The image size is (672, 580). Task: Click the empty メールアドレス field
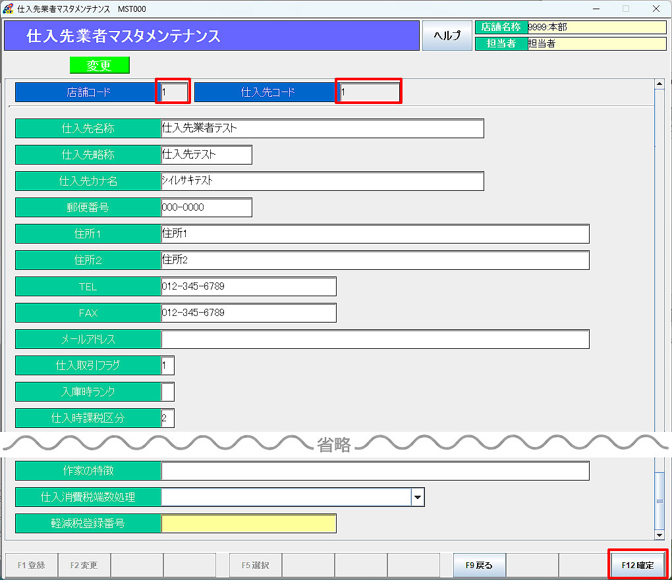coord(375,339)
